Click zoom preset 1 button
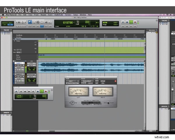This screenshot has width=175, height=140. click(x=17, y=26)
